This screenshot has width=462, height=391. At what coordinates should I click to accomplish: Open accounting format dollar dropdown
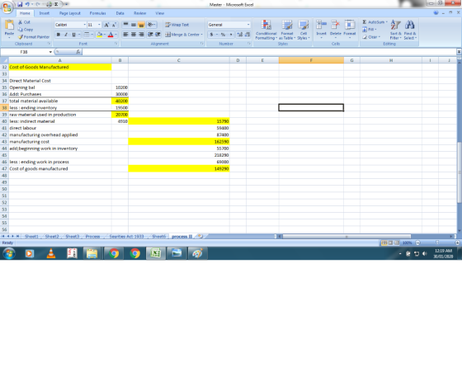point(217,35)
